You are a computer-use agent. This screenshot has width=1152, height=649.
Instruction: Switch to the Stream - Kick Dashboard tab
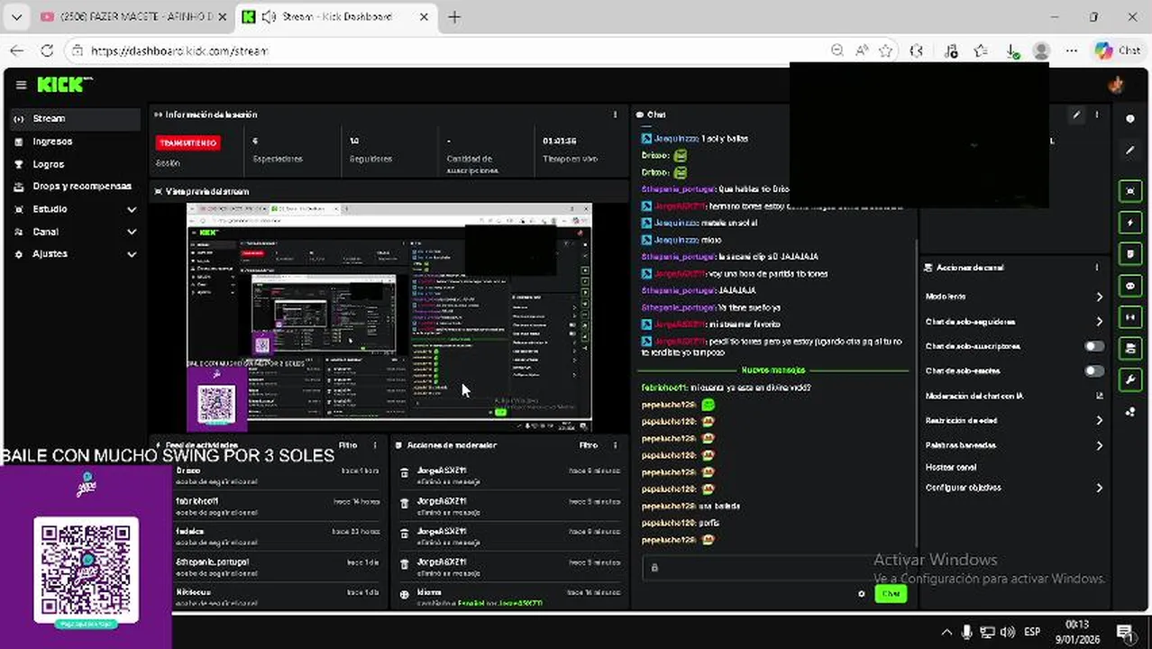[x=336, y=17]
